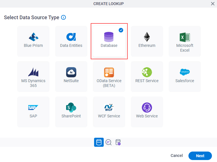Choose the Data Entities source tile
The image size is (217, 162).
71,41
